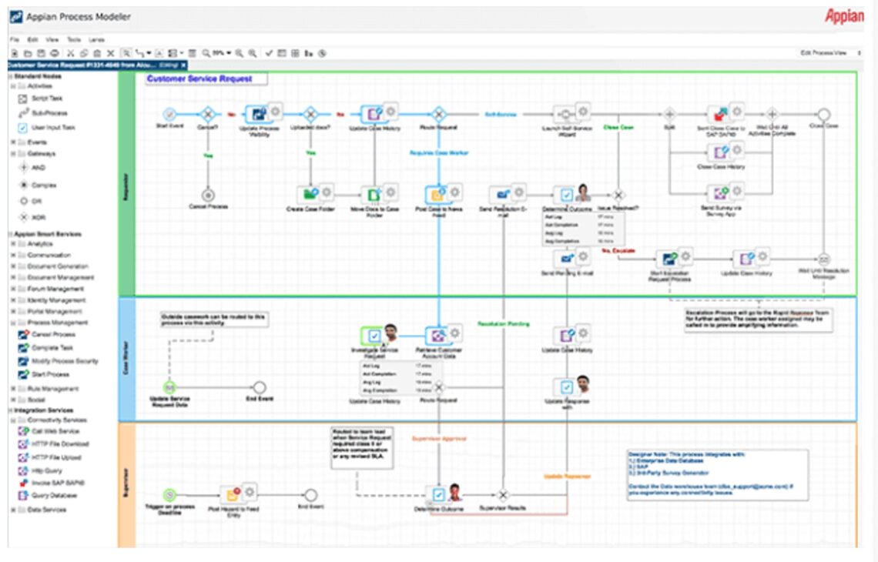This screenshot has height=562, width=878.
Task: Close the Customer Service Request tab
Action: point(183,65)
